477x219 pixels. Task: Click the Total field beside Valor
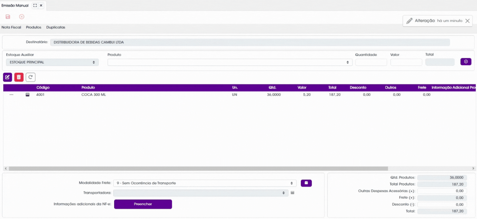click(440, 62)
